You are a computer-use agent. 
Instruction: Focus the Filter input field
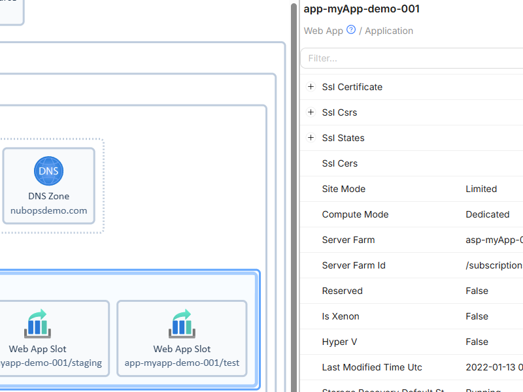click(x=412, y=58)
